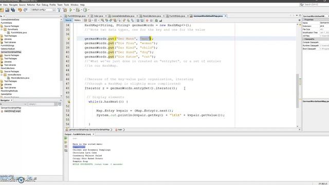Open the View menu
The width and height of the screenshot is (329, 185).
(6, 5)
